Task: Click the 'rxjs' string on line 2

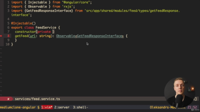Action: point(67,7)
